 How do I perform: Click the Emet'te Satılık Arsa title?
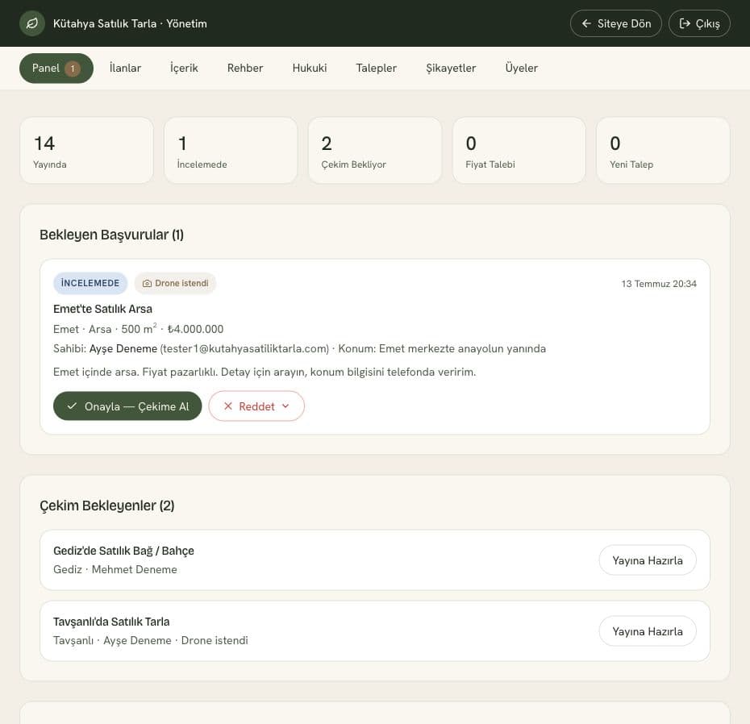[x=103, y=309]
